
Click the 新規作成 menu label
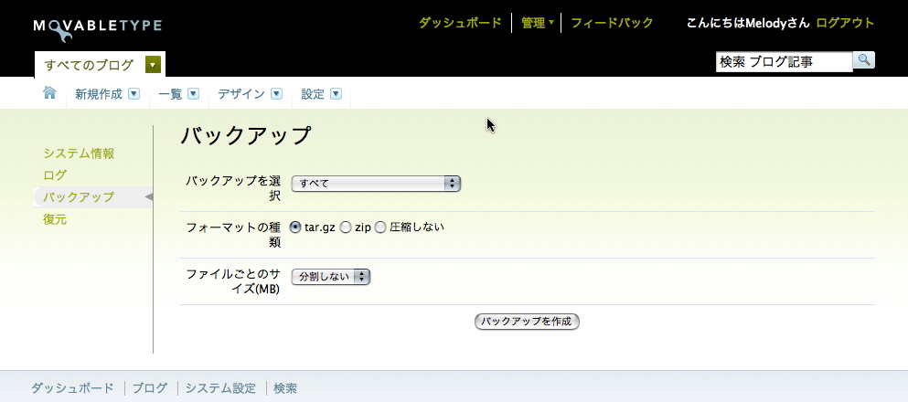tap(99, 94)
